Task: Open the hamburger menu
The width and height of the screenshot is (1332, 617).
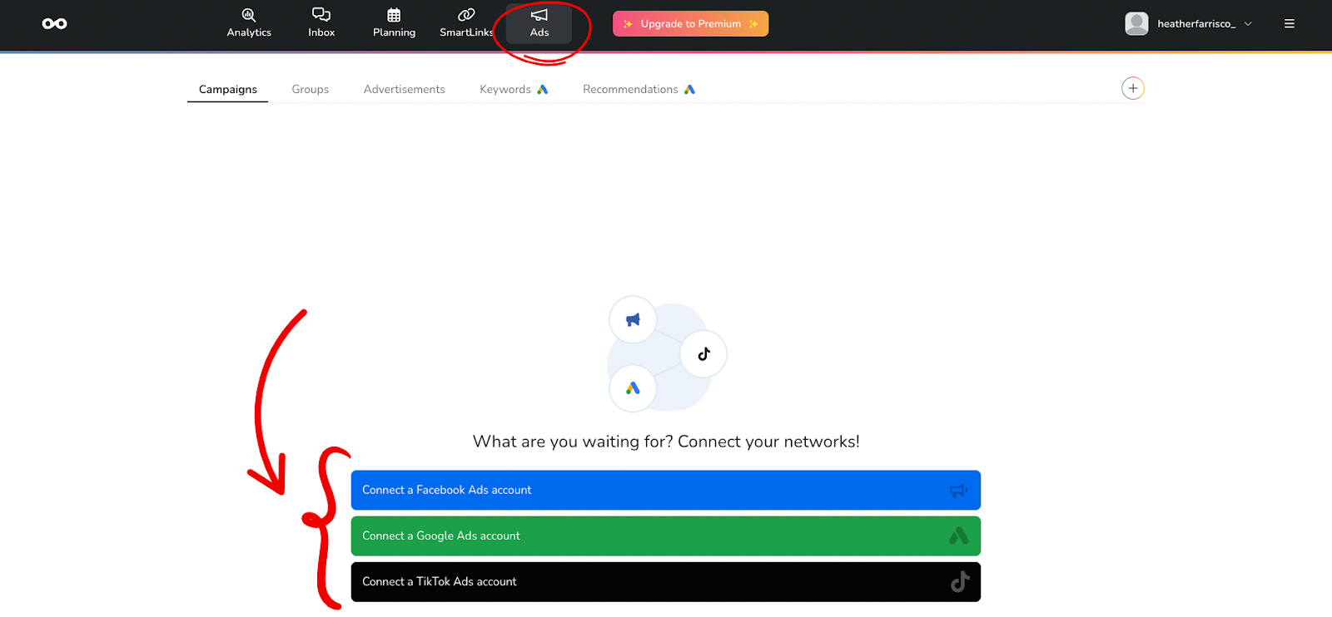Action: pos(1290,23)
